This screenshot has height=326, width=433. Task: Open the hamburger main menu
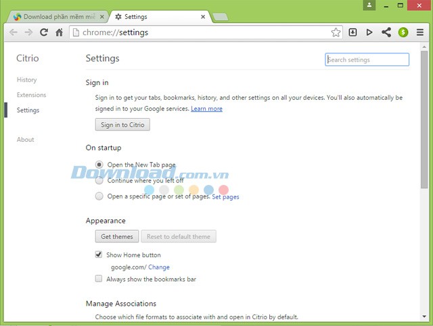[x=420, y=32]
